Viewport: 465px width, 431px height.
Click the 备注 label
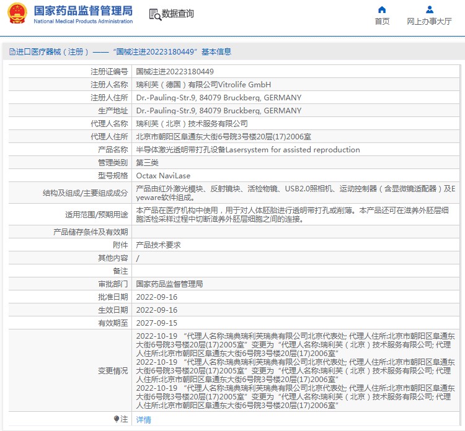120,271
